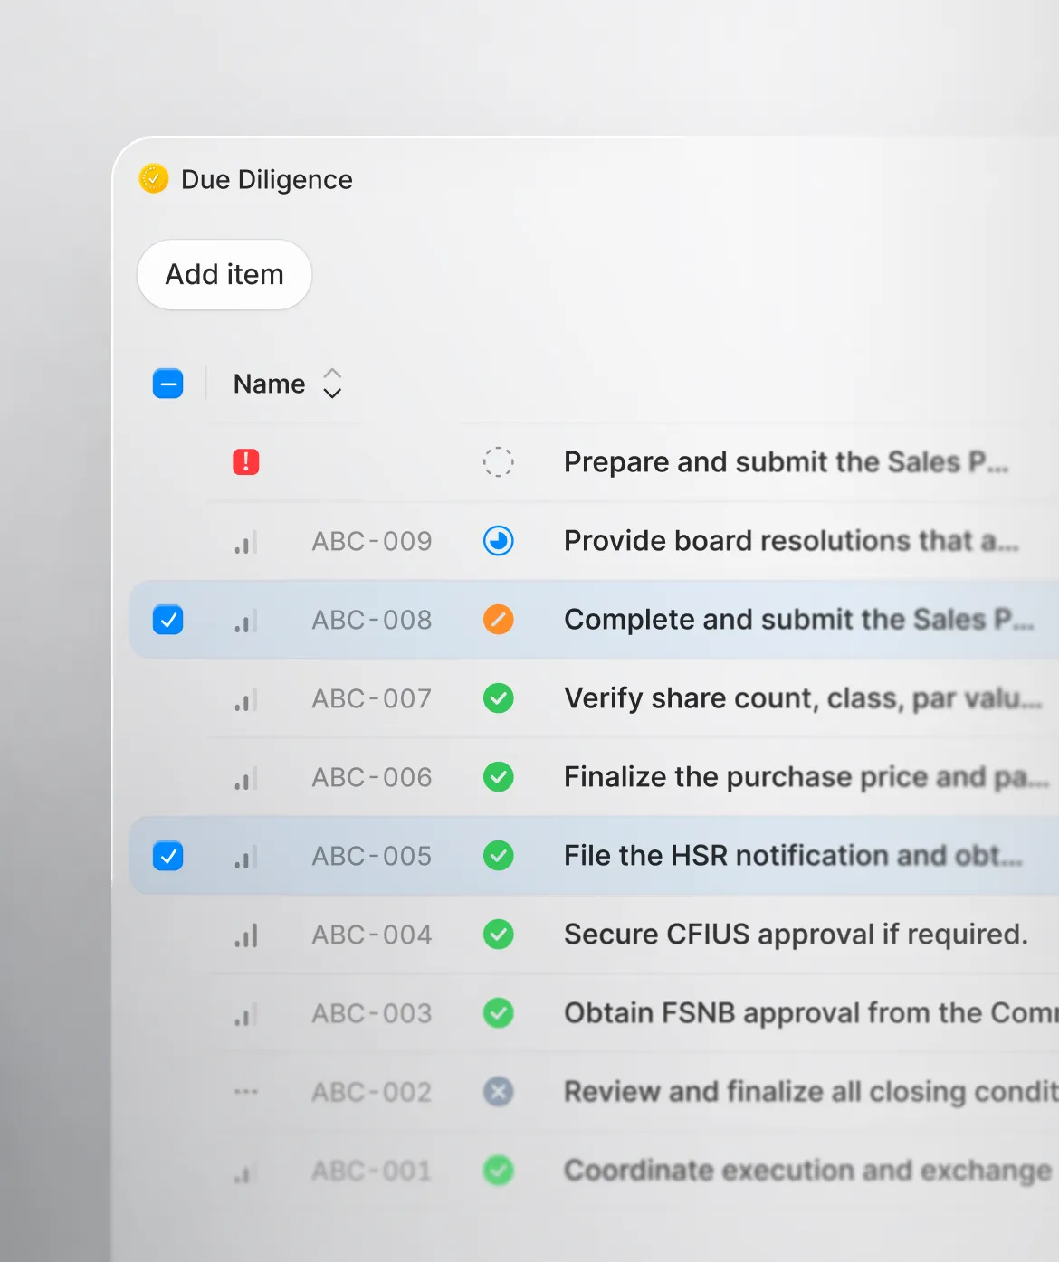The width and height of the screenshot is (1059, 1262).
Task: Click green done status icon for ABC-004
Action: 499,935
